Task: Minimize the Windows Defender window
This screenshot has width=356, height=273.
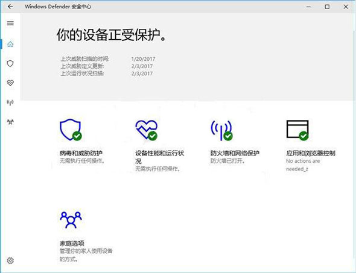Action: (x=308, y=7)
